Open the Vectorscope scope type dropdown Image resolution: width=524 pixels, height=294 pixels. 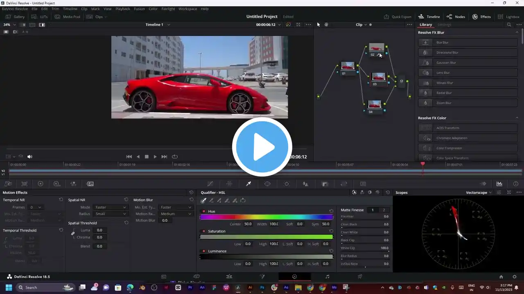[479, 192]
